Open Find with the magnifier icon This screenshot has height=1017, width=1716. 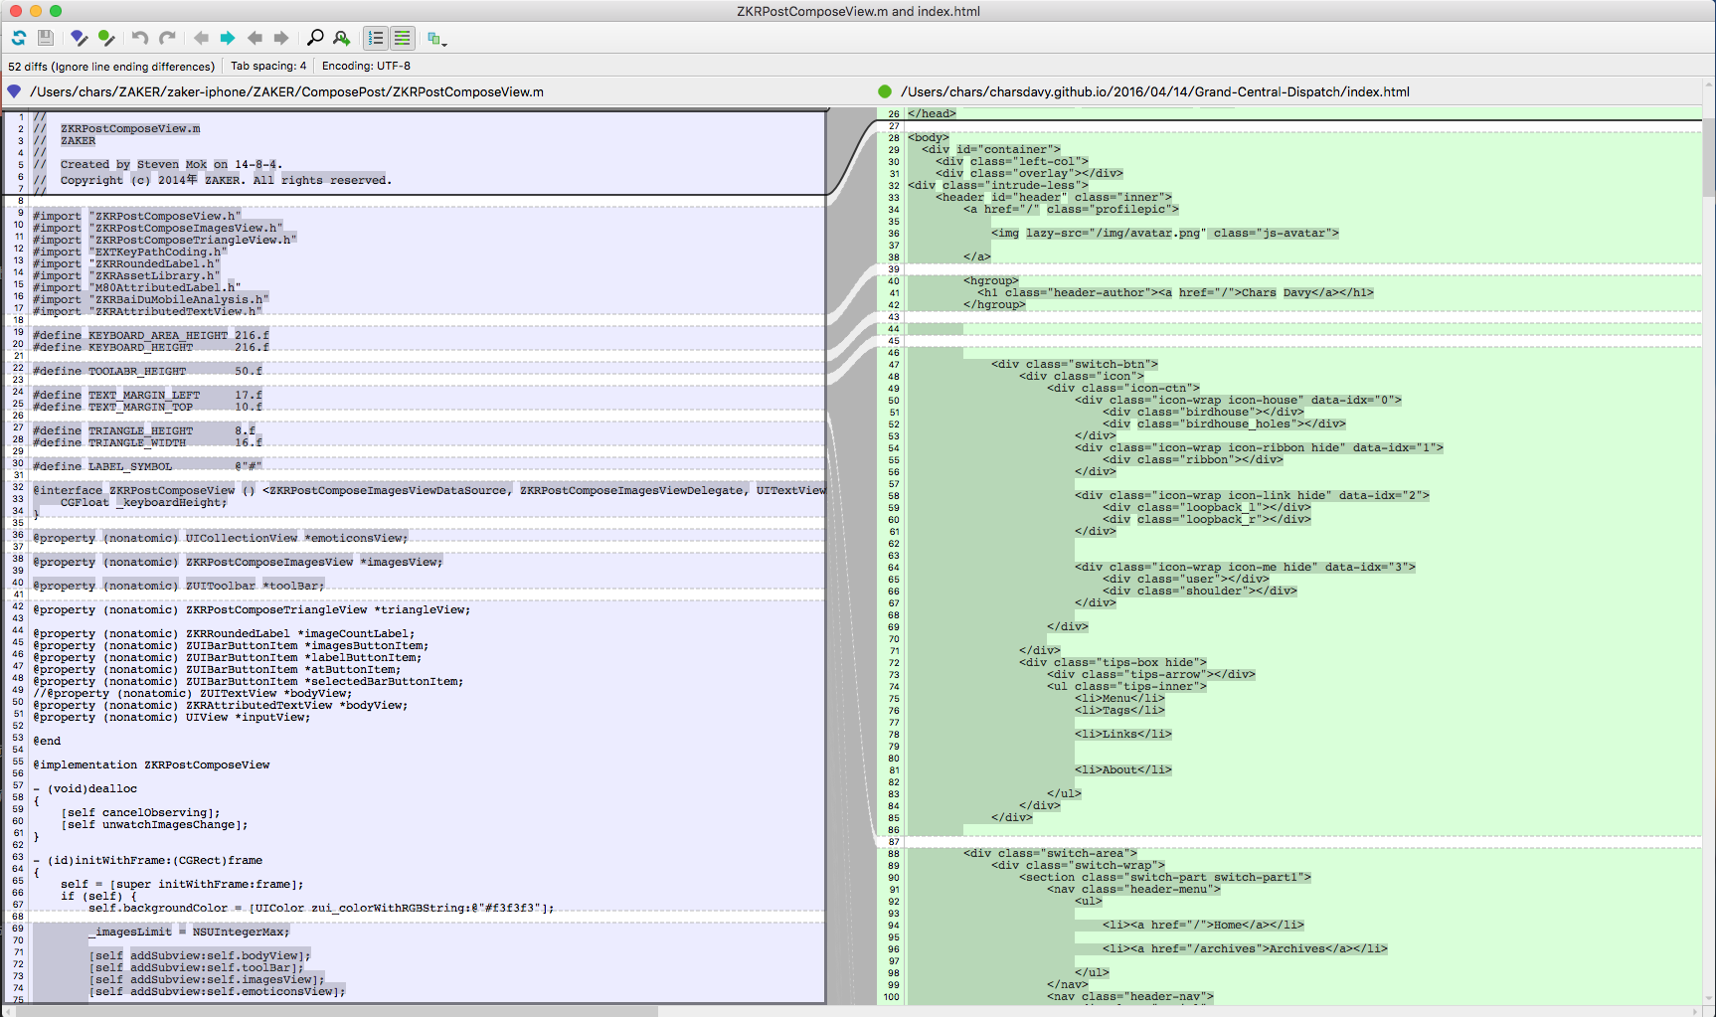[315, 38]
